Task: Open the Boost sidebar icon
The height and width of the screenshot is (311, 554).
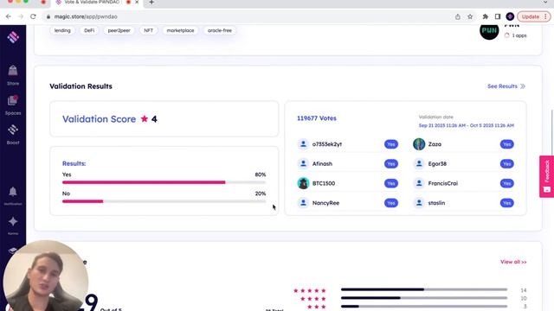Action: 13,135
